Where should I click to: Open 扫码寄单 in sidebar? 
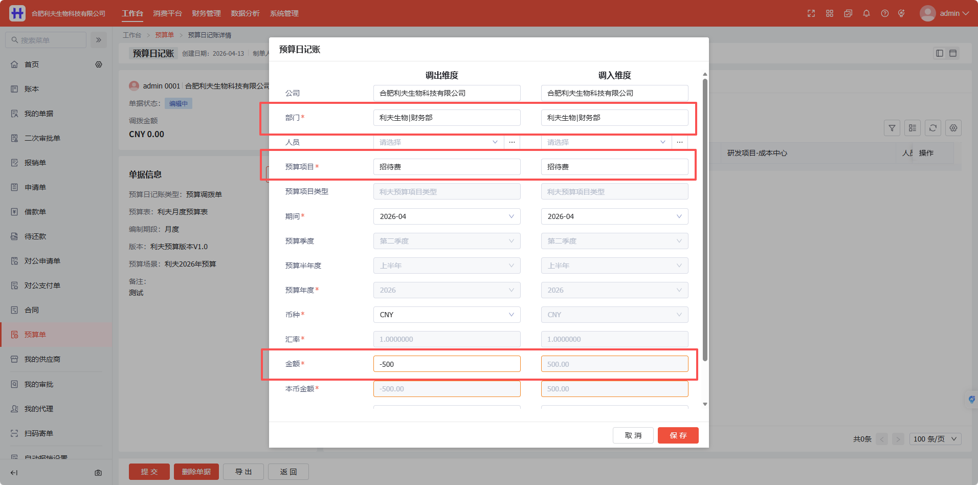coord(39,433)
